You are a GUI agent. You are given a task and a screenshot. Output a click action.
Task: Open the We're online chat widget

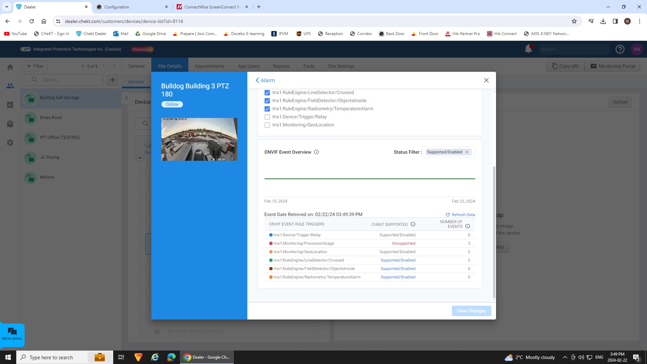(x=12, y=334)
